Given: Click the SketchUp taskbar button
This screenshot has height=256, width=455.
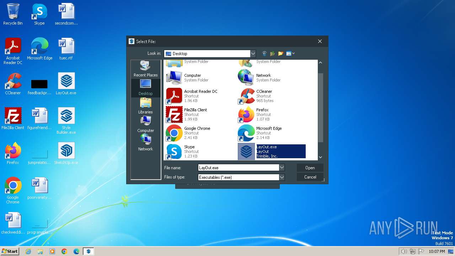Looking at the screenshot, I should tap(89, 251).
